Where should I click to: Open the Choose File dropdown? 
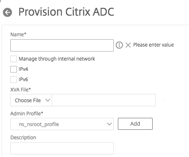31,100
